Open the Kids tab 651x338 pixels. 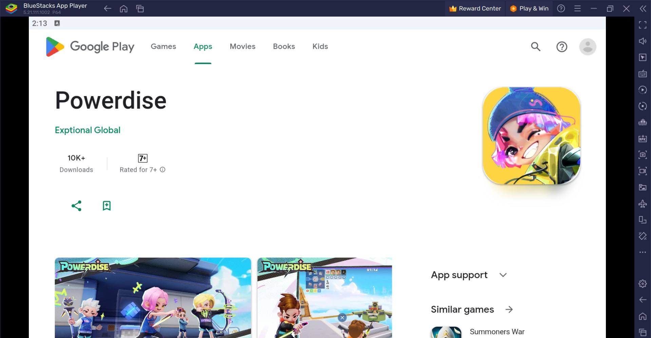[320, 46]
